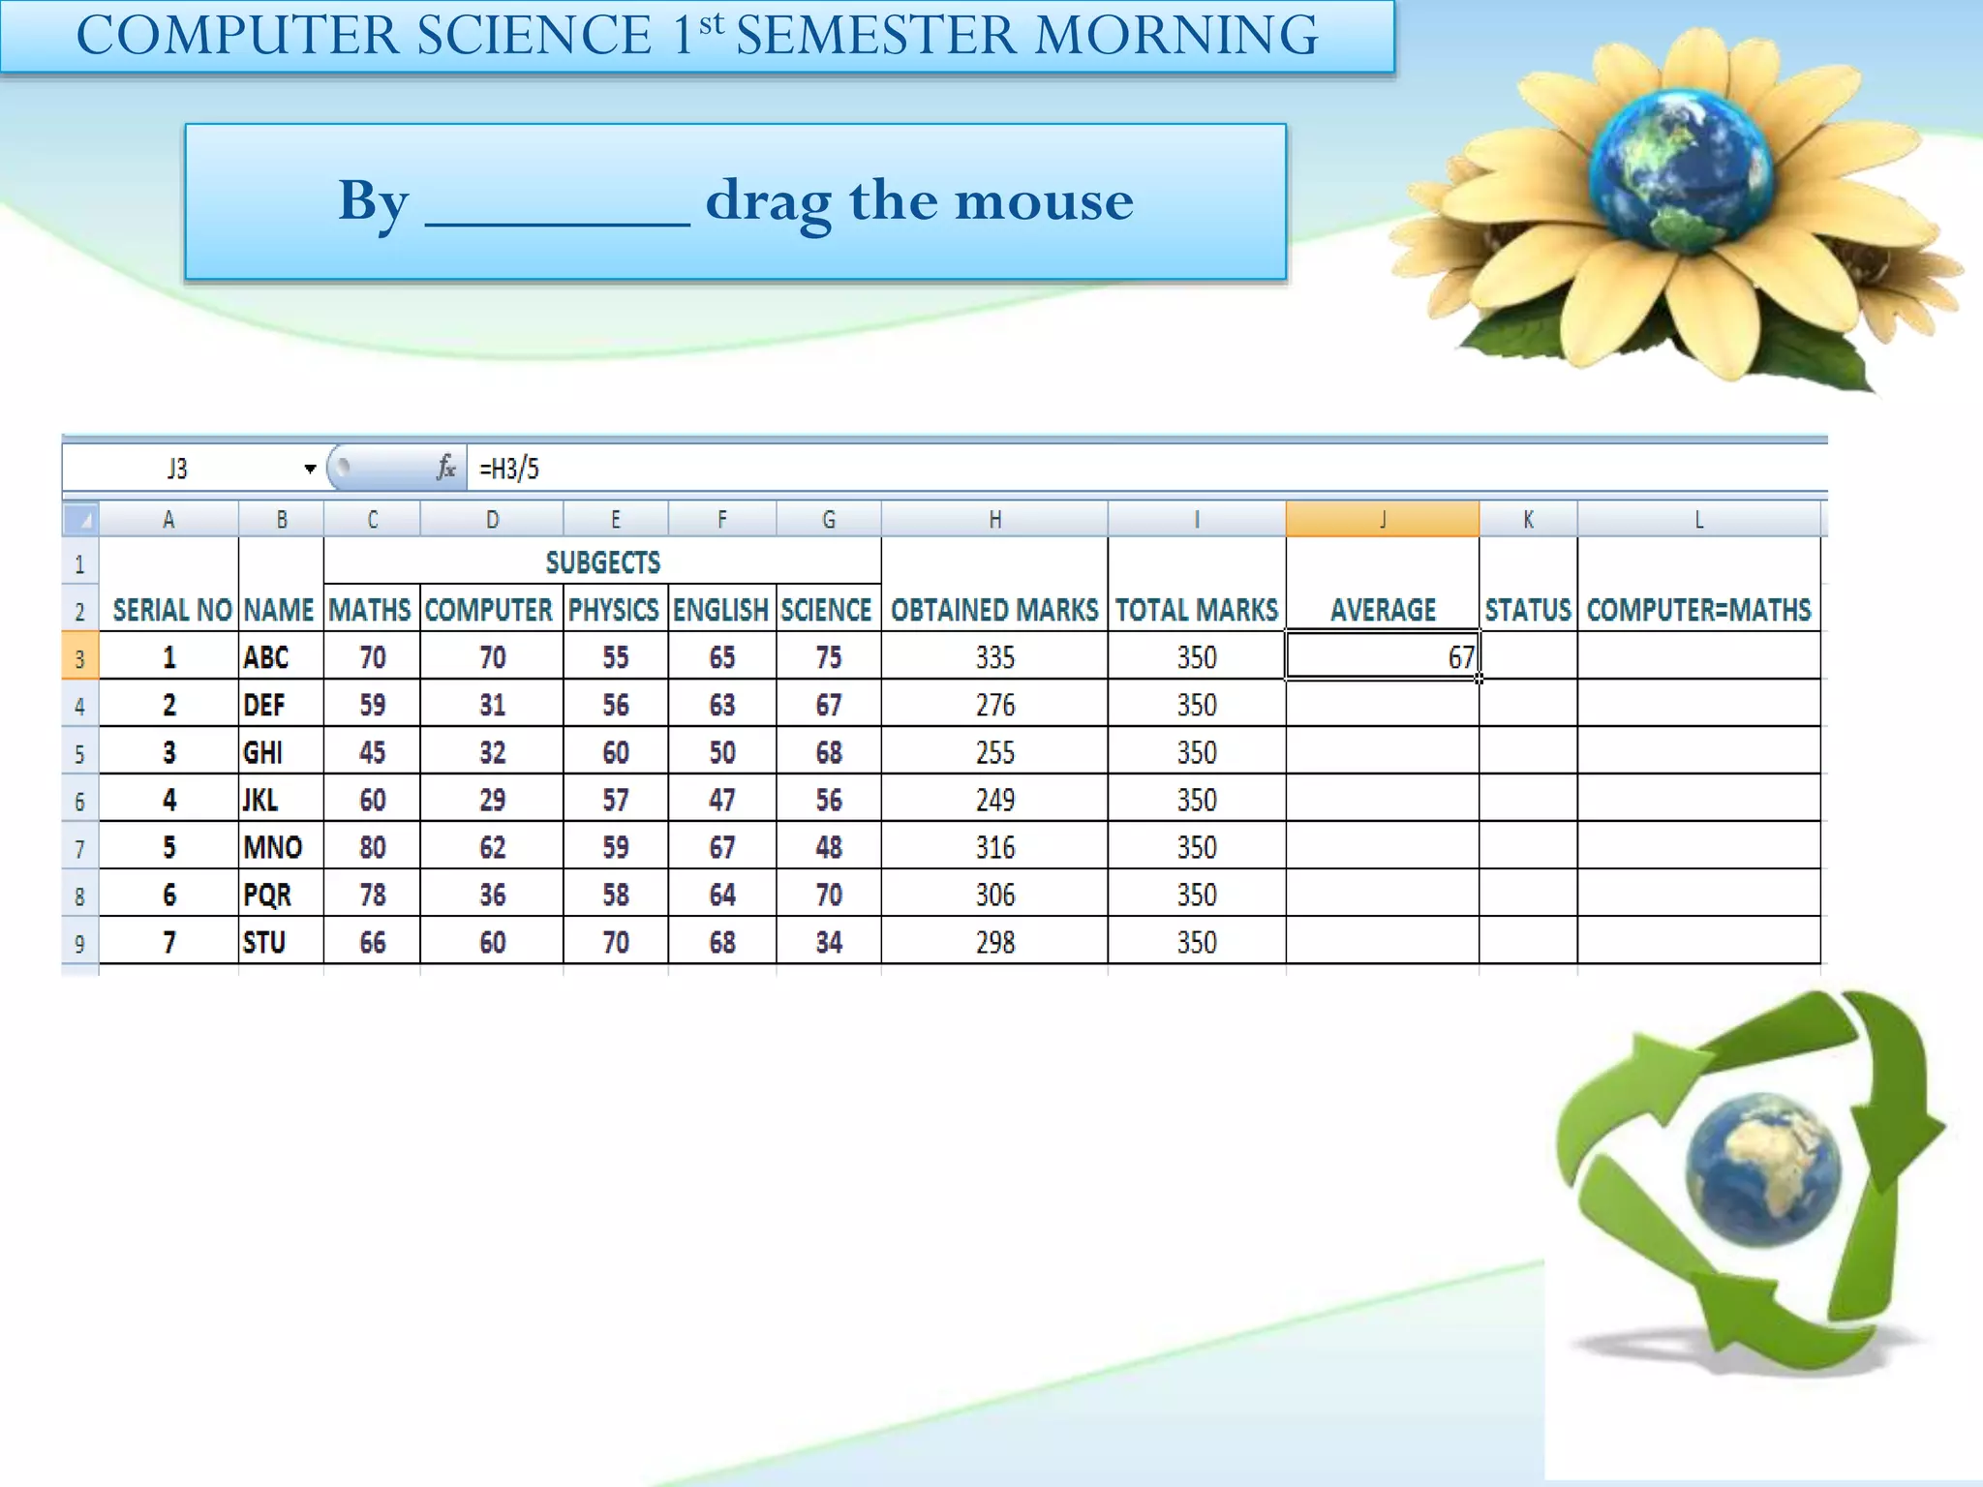Click the COMPUTER header cell
Screen dimensions: 1983x1487
point(492,609)
